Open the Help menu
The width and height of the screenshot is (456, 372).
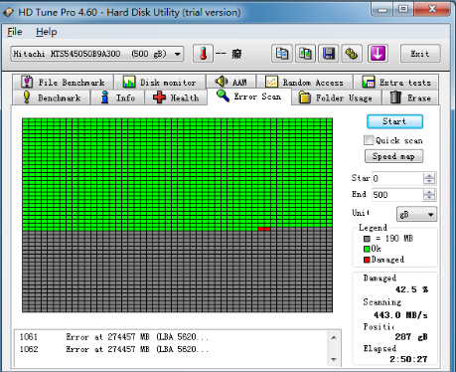tap(47, 32)
